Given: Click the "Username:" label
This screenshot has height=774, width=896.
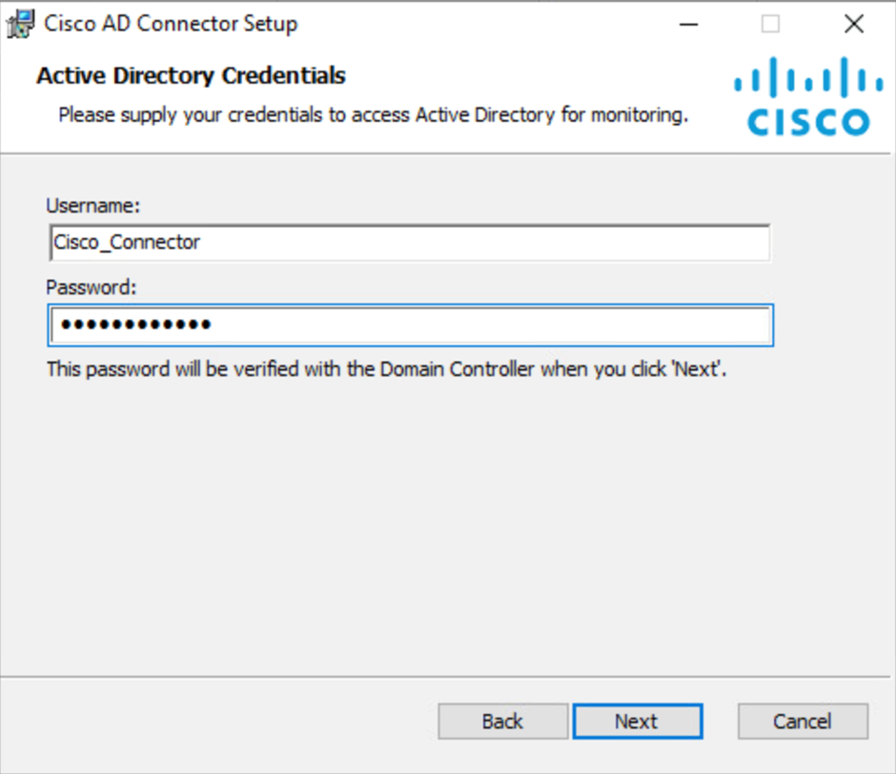Looking at the screenshot, I should pyautogui.click(x=93, y=205).
